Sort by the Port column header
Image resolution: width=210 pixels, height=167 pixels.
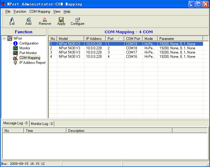115,39
